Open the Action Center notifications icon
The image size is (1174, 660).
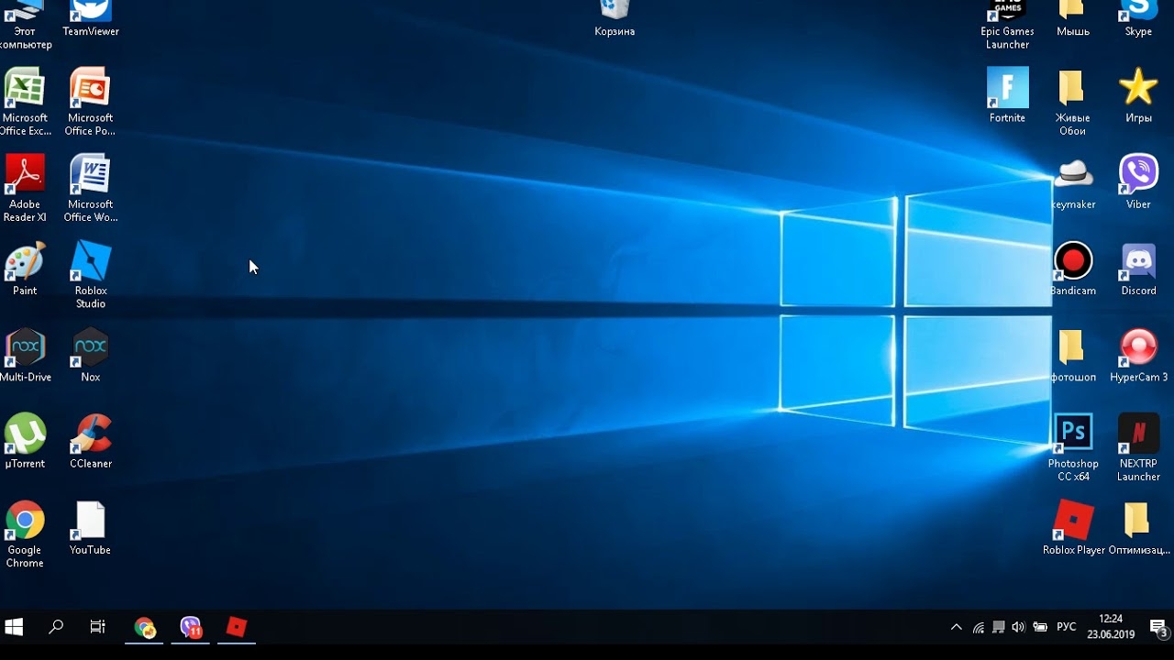tap(1157, 627)
